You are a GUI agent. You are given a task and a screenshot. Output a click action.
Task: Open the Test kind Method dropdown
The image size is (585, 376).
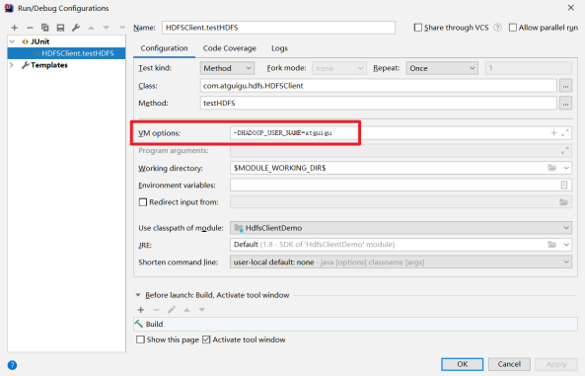coord(227,68)
